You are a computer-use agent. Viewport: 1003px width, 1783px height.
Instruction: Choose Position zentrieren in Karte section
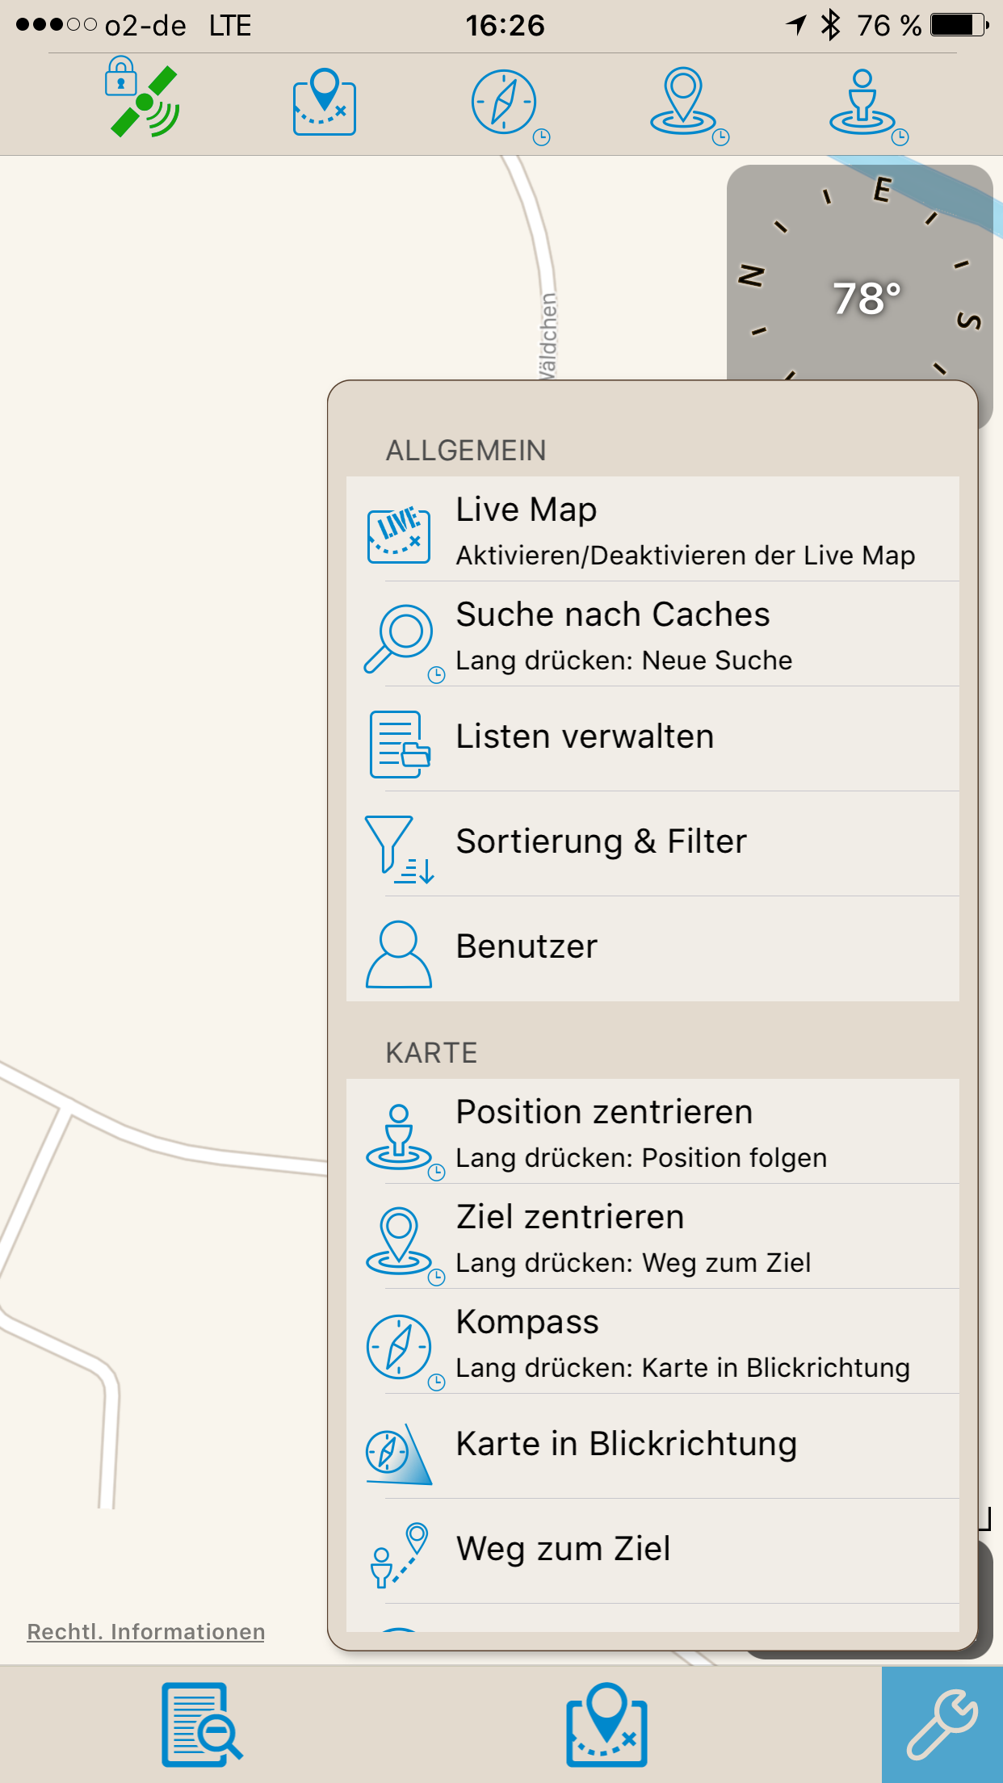(653, 1131)
